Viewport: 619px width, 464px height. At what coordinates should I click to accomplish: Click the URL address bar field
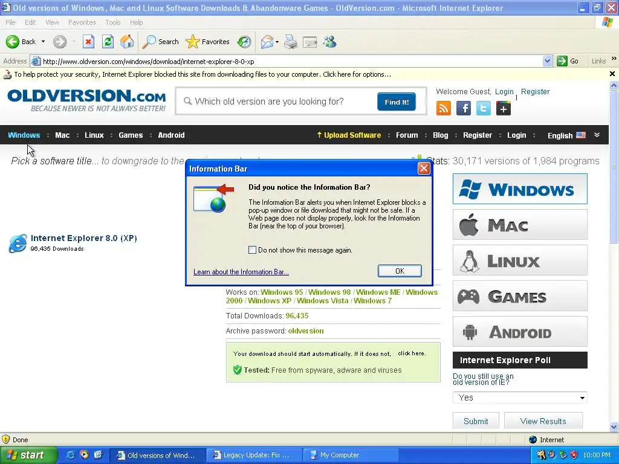click(292, 61)
